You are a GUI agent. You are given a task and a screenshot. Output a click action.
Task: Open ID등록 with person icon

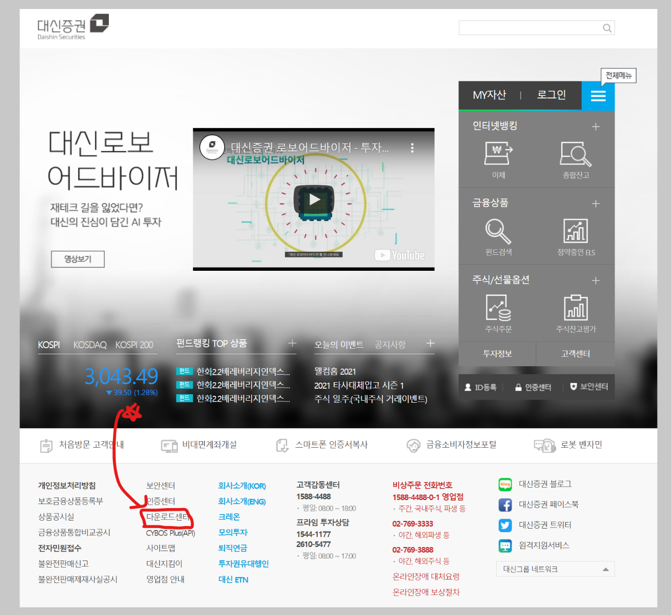click(480, 387)
